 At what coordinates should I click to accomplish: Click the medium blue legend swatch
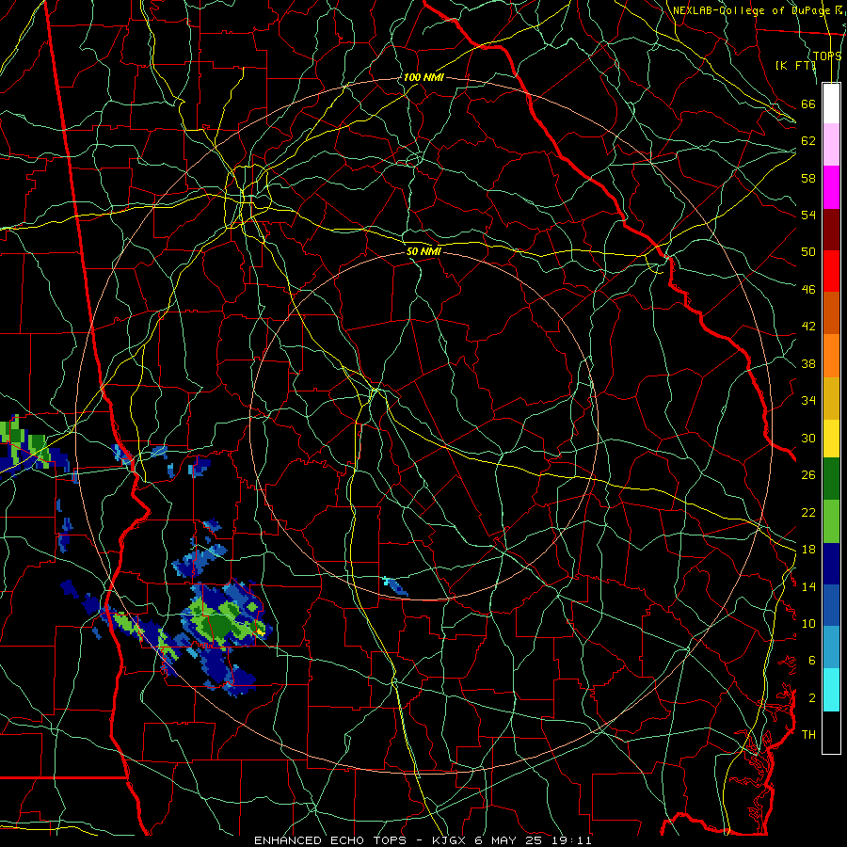click(831, 605)
